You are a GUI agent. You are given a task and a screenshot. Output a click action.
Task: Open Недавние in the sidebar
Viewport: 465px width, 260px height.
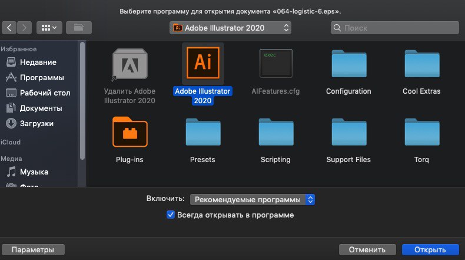38,62
